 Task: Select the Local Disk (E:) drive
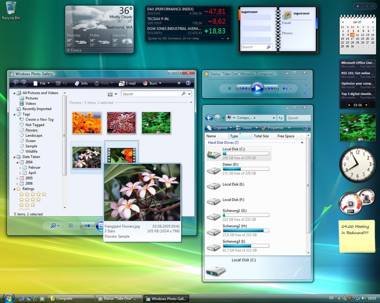point(239,185)
